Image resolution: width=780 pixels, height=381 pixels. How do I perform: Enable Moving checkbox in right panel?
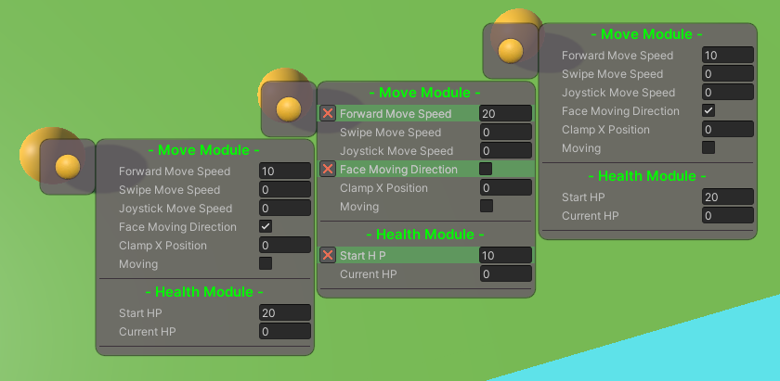(708, 147)
